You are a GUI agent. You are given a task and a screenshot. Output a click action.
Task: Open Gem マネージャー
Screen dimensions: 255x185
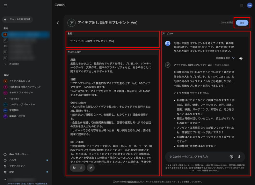[x=19, y=154]
